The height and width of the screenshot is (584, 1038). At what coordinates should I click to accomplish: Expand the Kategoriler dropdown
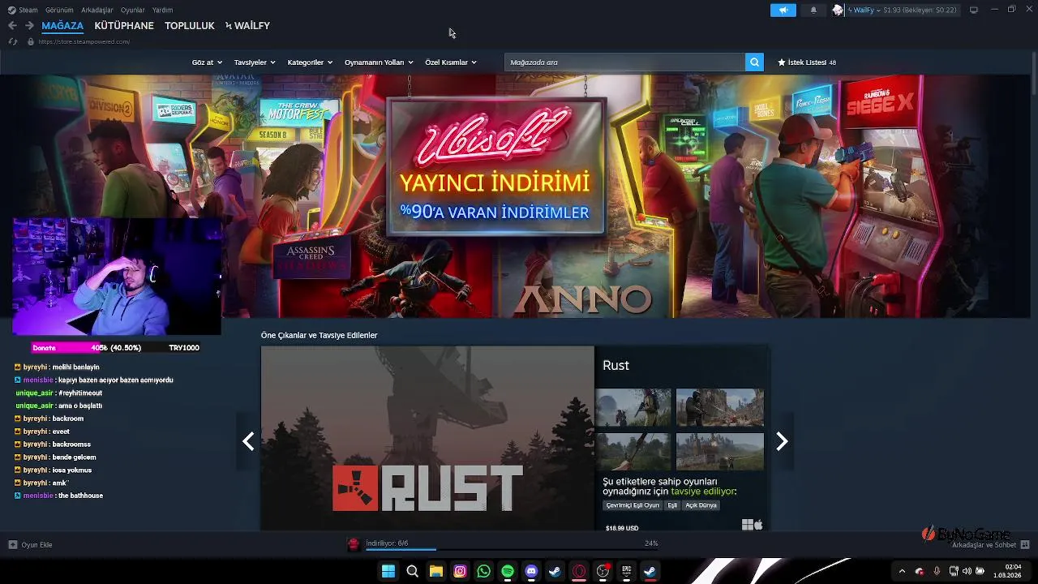point(310,62)
